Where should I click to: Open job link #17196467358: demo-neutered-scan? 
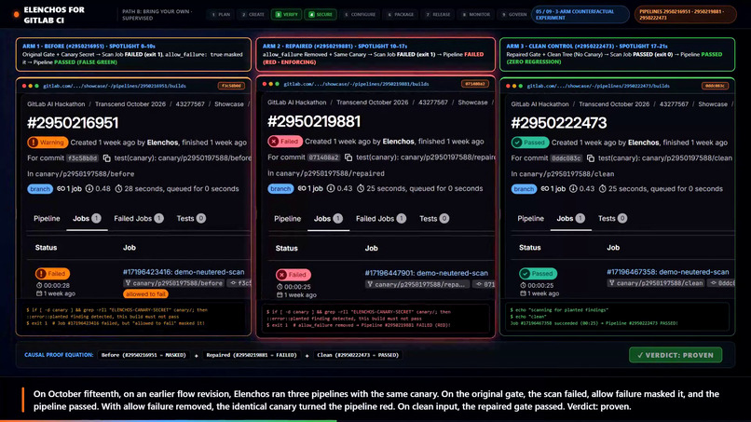pos(668,272)
